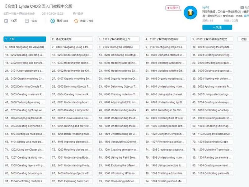This screenshot has height=187, width=249.
Task: Select episode 2 练习文件说明
Action: point(72,39)
